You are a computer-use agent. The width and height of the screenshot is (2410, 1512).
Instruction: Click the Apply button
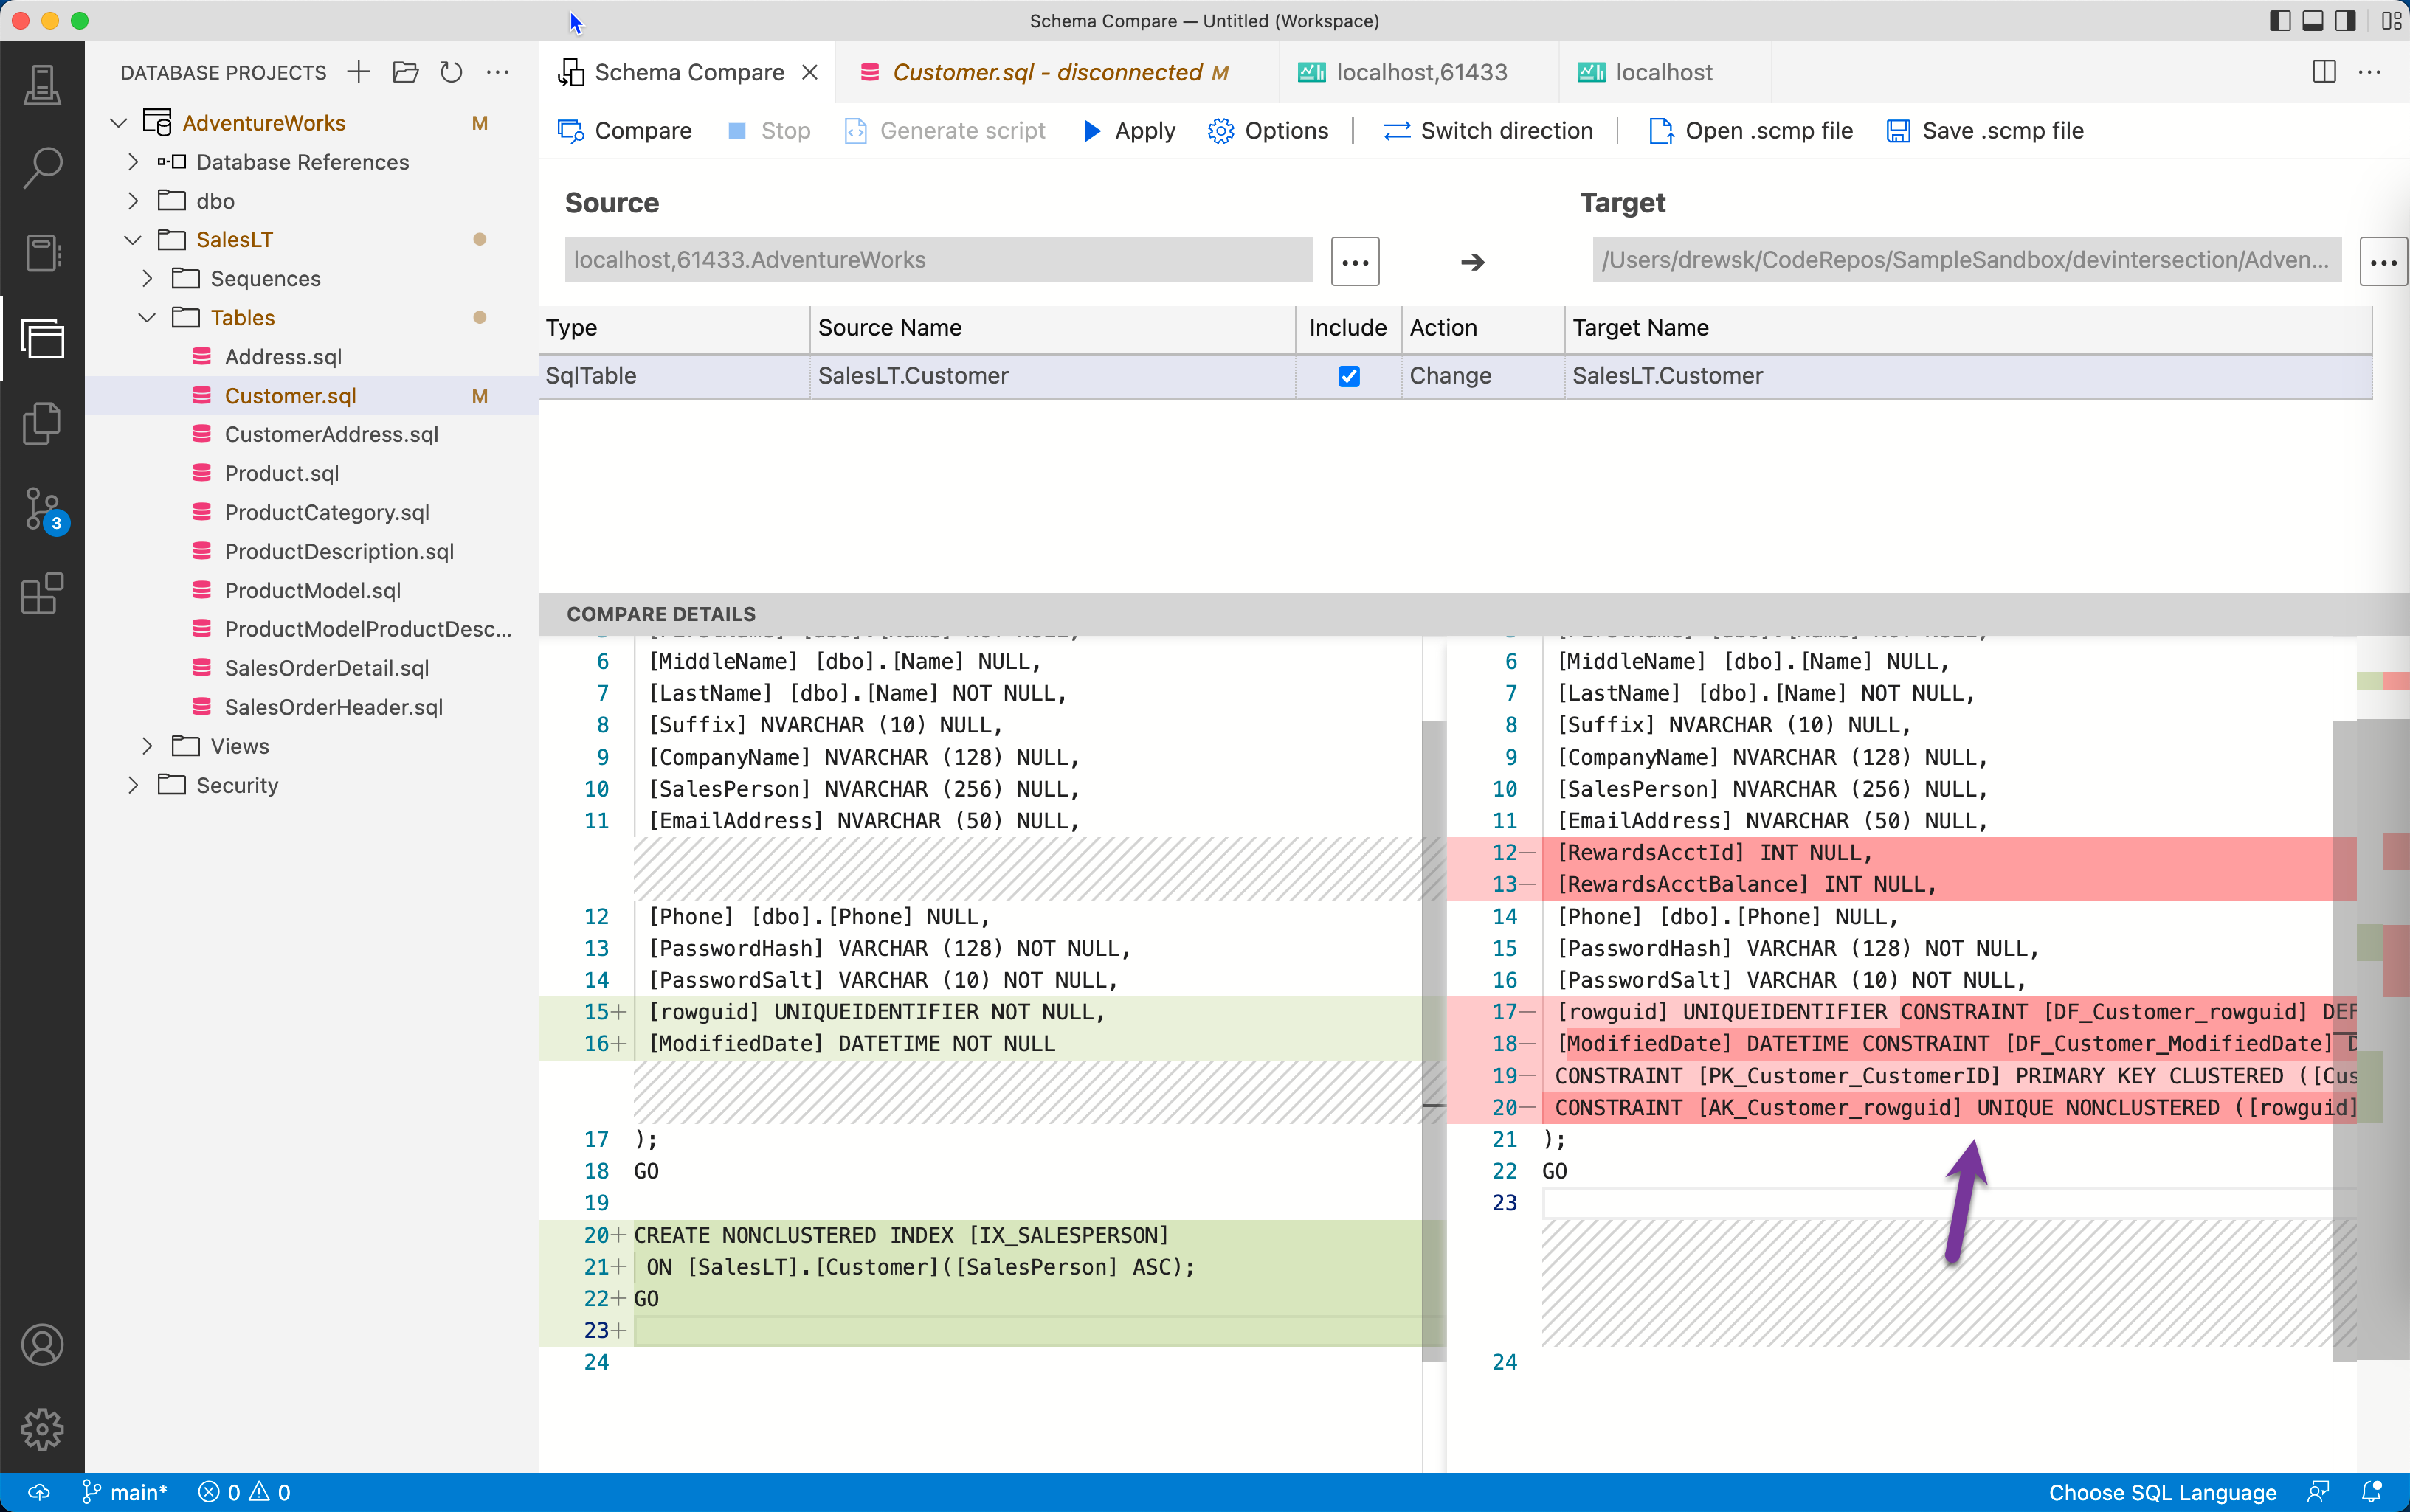[1128, 130]
